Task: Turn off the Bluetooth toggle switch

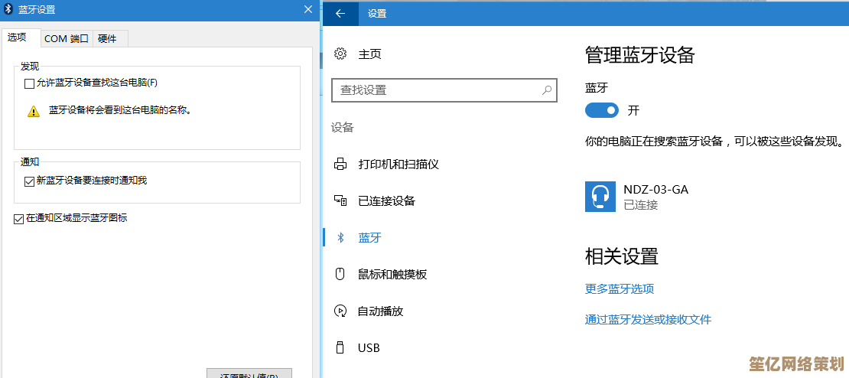Action: tap(602, 110)
